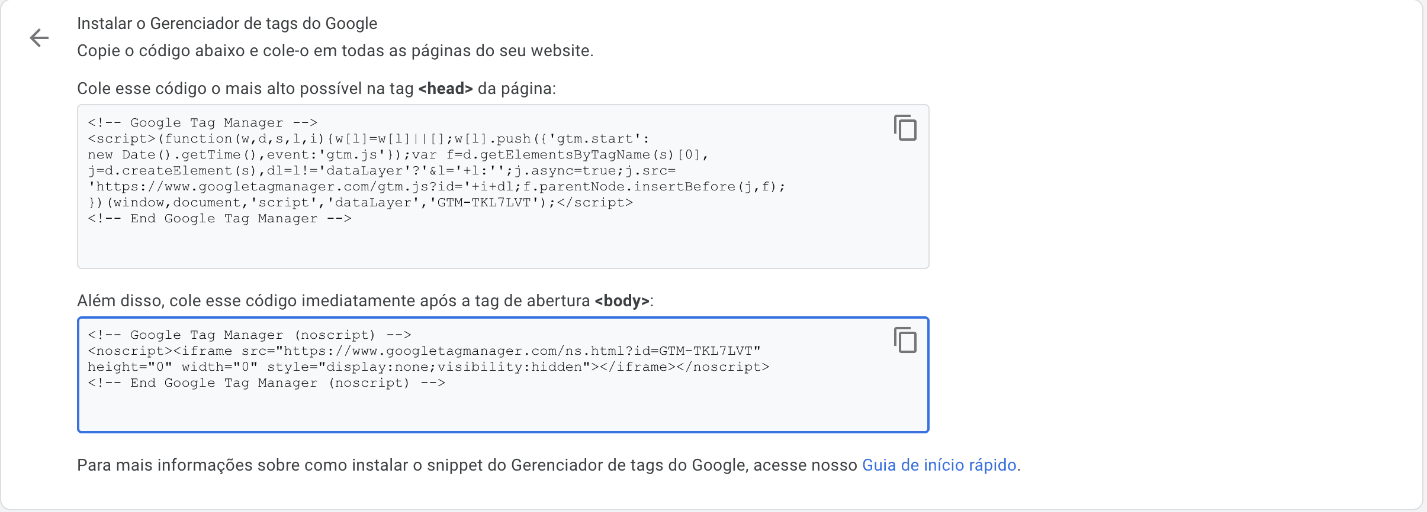Click the End Google Tag Manager (noscript) comment
Image resolution: width=1427 pixels, height=512 pixels.
[x=268, y=383]
